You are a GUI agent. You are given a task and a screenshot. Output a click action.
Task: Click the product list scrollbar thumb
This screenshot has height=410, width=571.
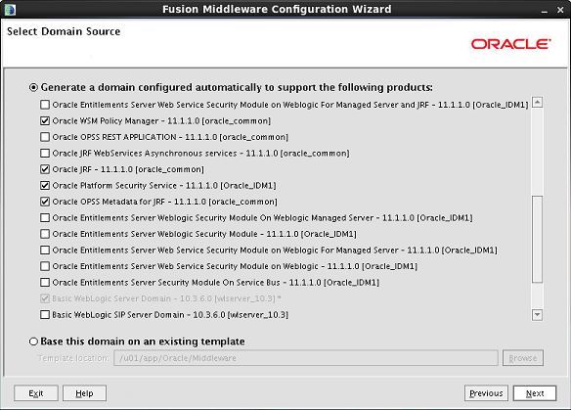click(x=537, y=239)
